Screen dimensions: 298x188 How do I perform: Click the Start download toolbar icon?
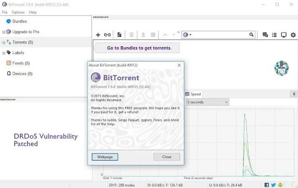143,35
